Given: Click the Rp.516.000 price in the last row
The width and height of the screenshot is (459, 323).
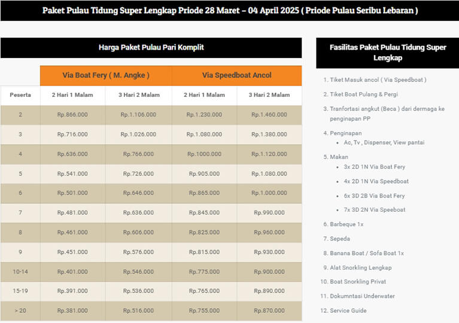Looking at the screenshot, I should 138,311.
